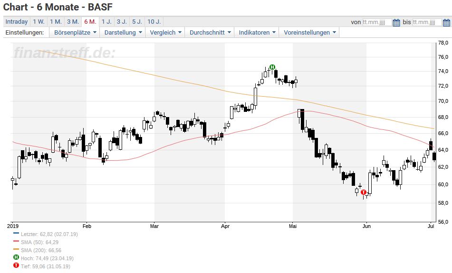
Task: Click the 'Chart - 6 Monate - BASF' heading
Action: click(x=58, y=7)
